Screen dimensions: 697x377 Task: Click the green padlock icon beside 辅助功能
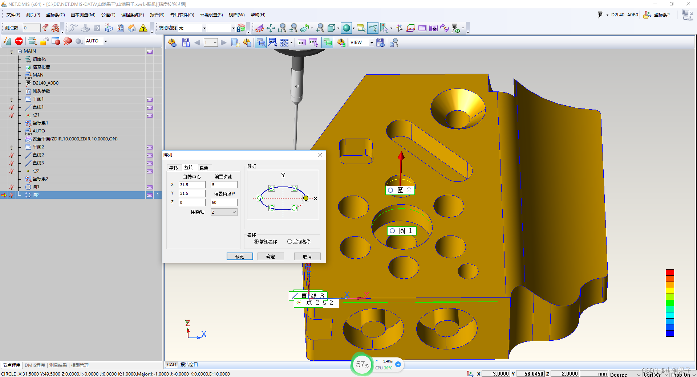coord(241,28)
